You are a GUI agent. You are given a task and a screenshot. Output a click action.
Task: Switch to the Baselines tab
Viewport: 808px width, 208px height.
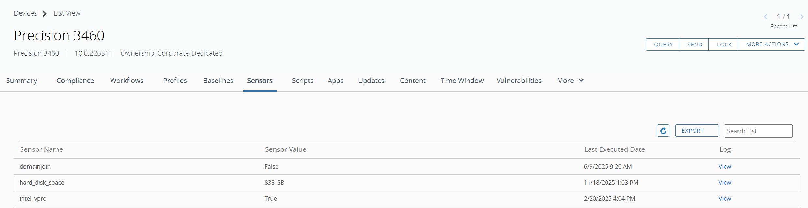pos(218,81)
